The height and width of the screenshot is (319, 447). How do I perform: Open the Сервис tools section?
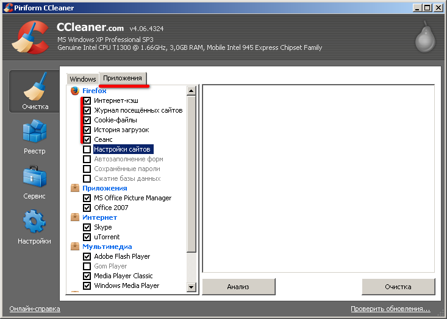(35, 182)
